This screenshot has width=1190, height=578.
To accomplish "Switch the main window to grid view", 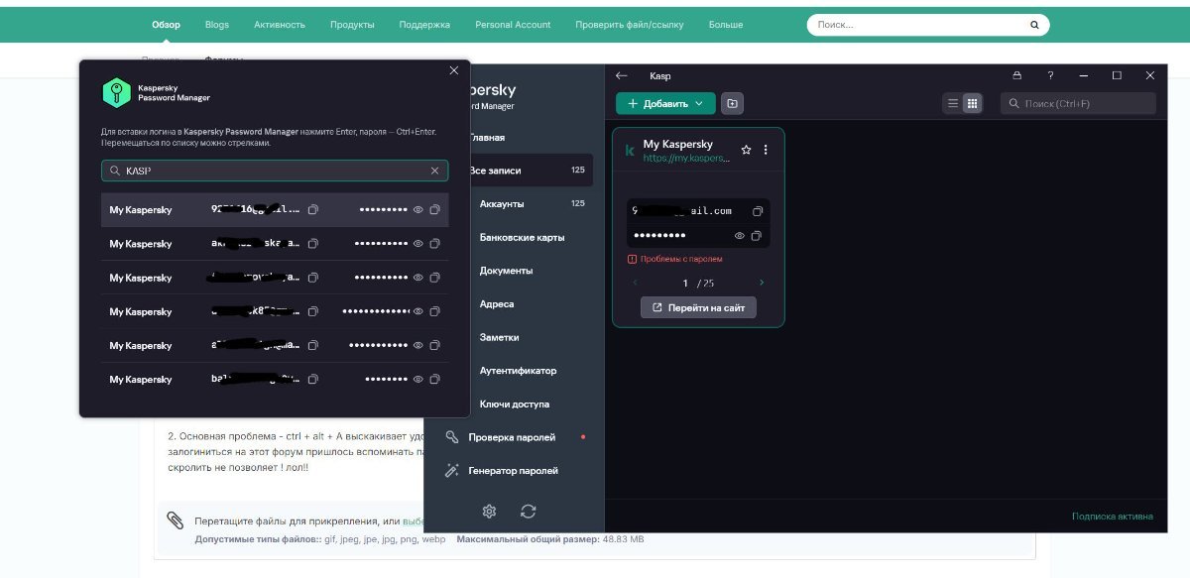I will click(x=972, y=103).
